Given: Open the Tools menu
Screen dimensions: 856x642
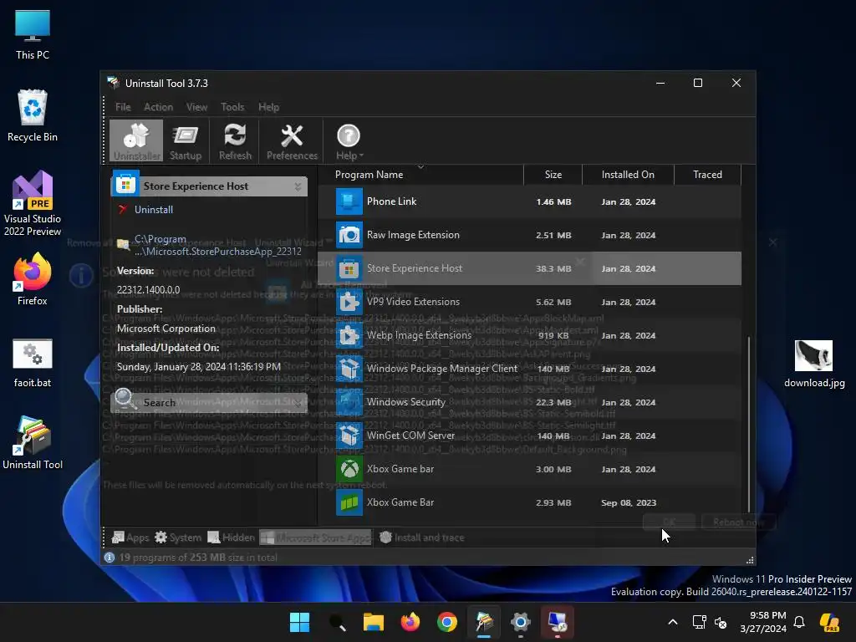Looking at the screenshot, I should 232,107.
